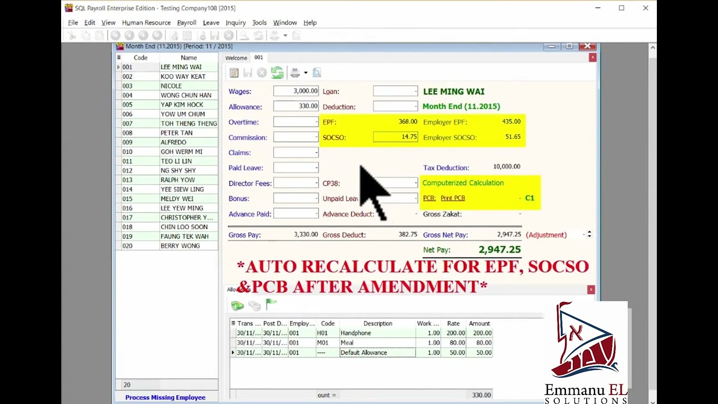Image resolution: width=718 pixels, height=404 pixels.
Task: Switch to the Welcome tab
Action: click(x=236, y=58)
